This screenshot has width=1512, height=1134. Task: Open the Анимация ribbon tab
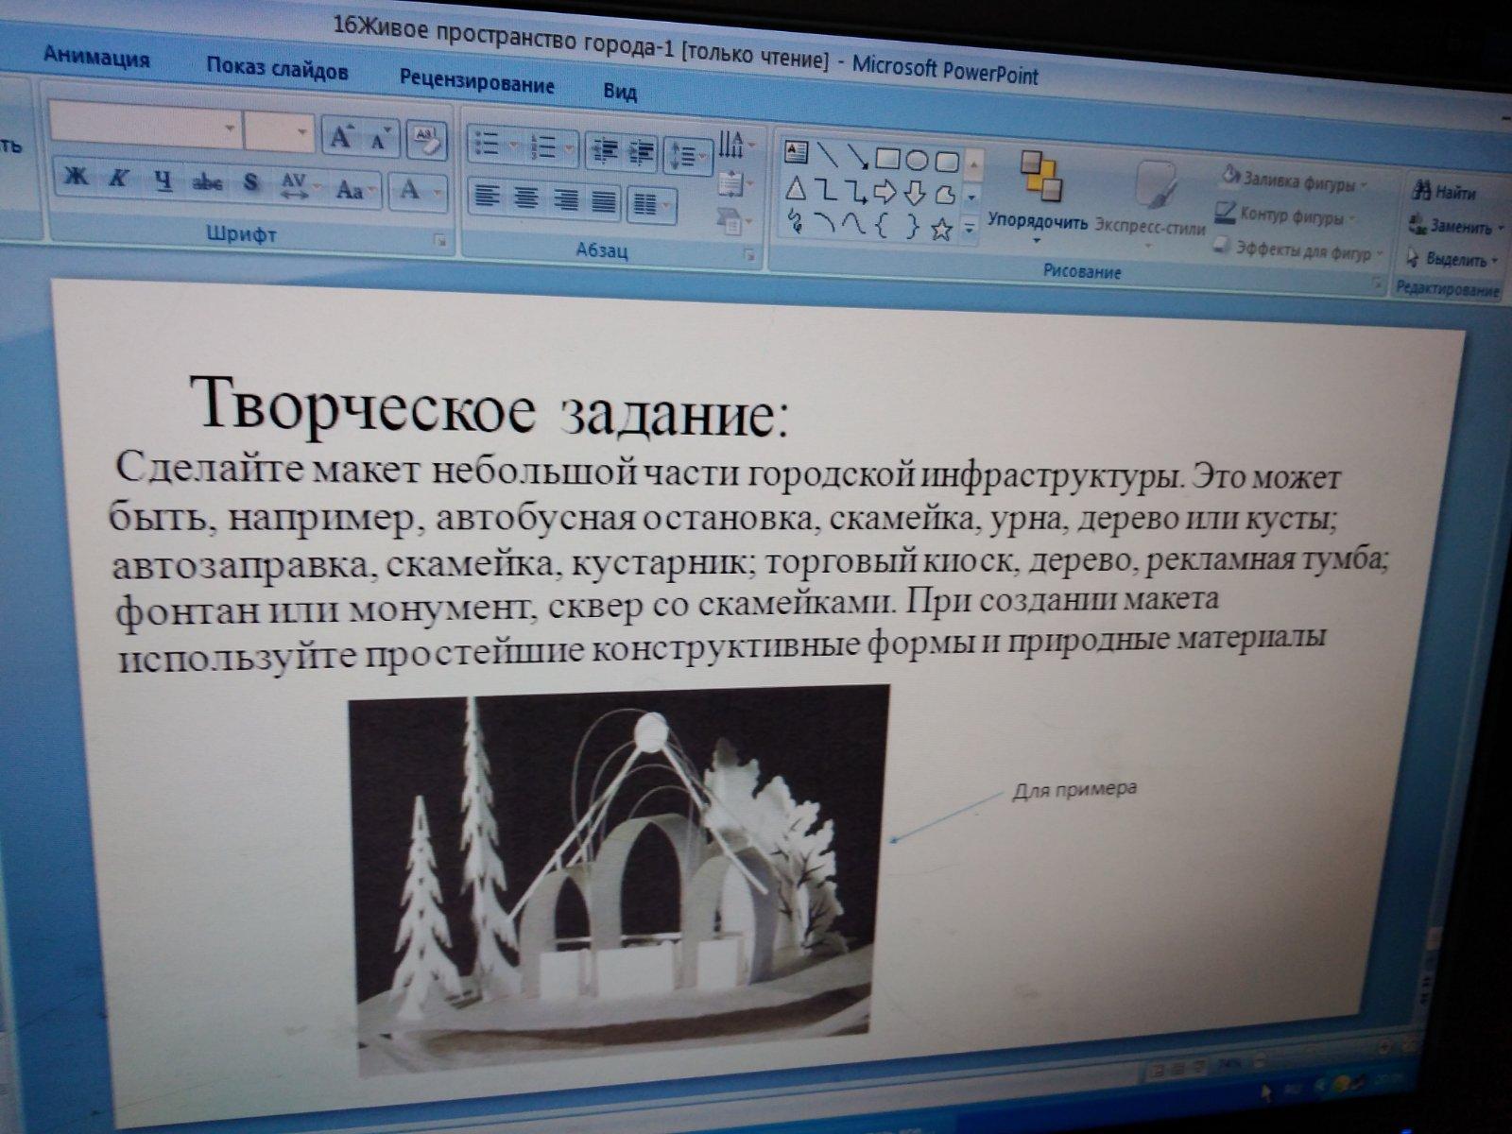point(96,57)
